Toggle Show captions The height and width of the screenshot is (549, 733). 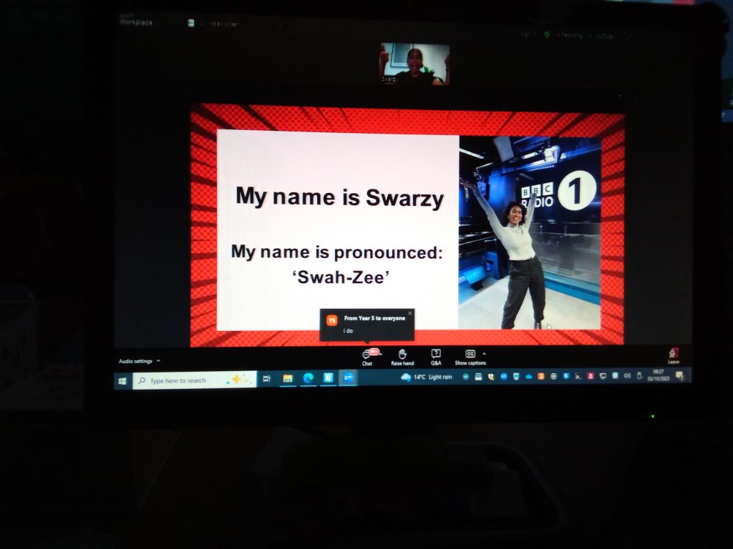(x=470, y=355)
